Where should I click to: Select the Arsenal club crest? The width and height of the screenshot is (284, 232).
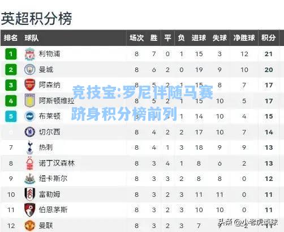point(30,85)
